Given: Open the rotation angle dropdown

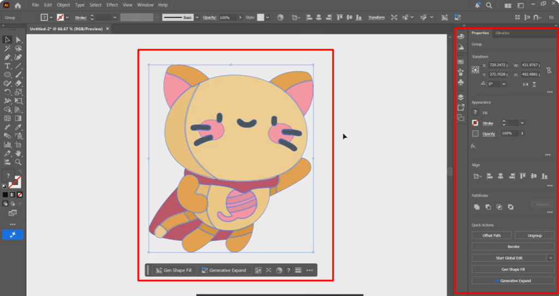Looking at the screenshot, I should click(x=504, y=84).
